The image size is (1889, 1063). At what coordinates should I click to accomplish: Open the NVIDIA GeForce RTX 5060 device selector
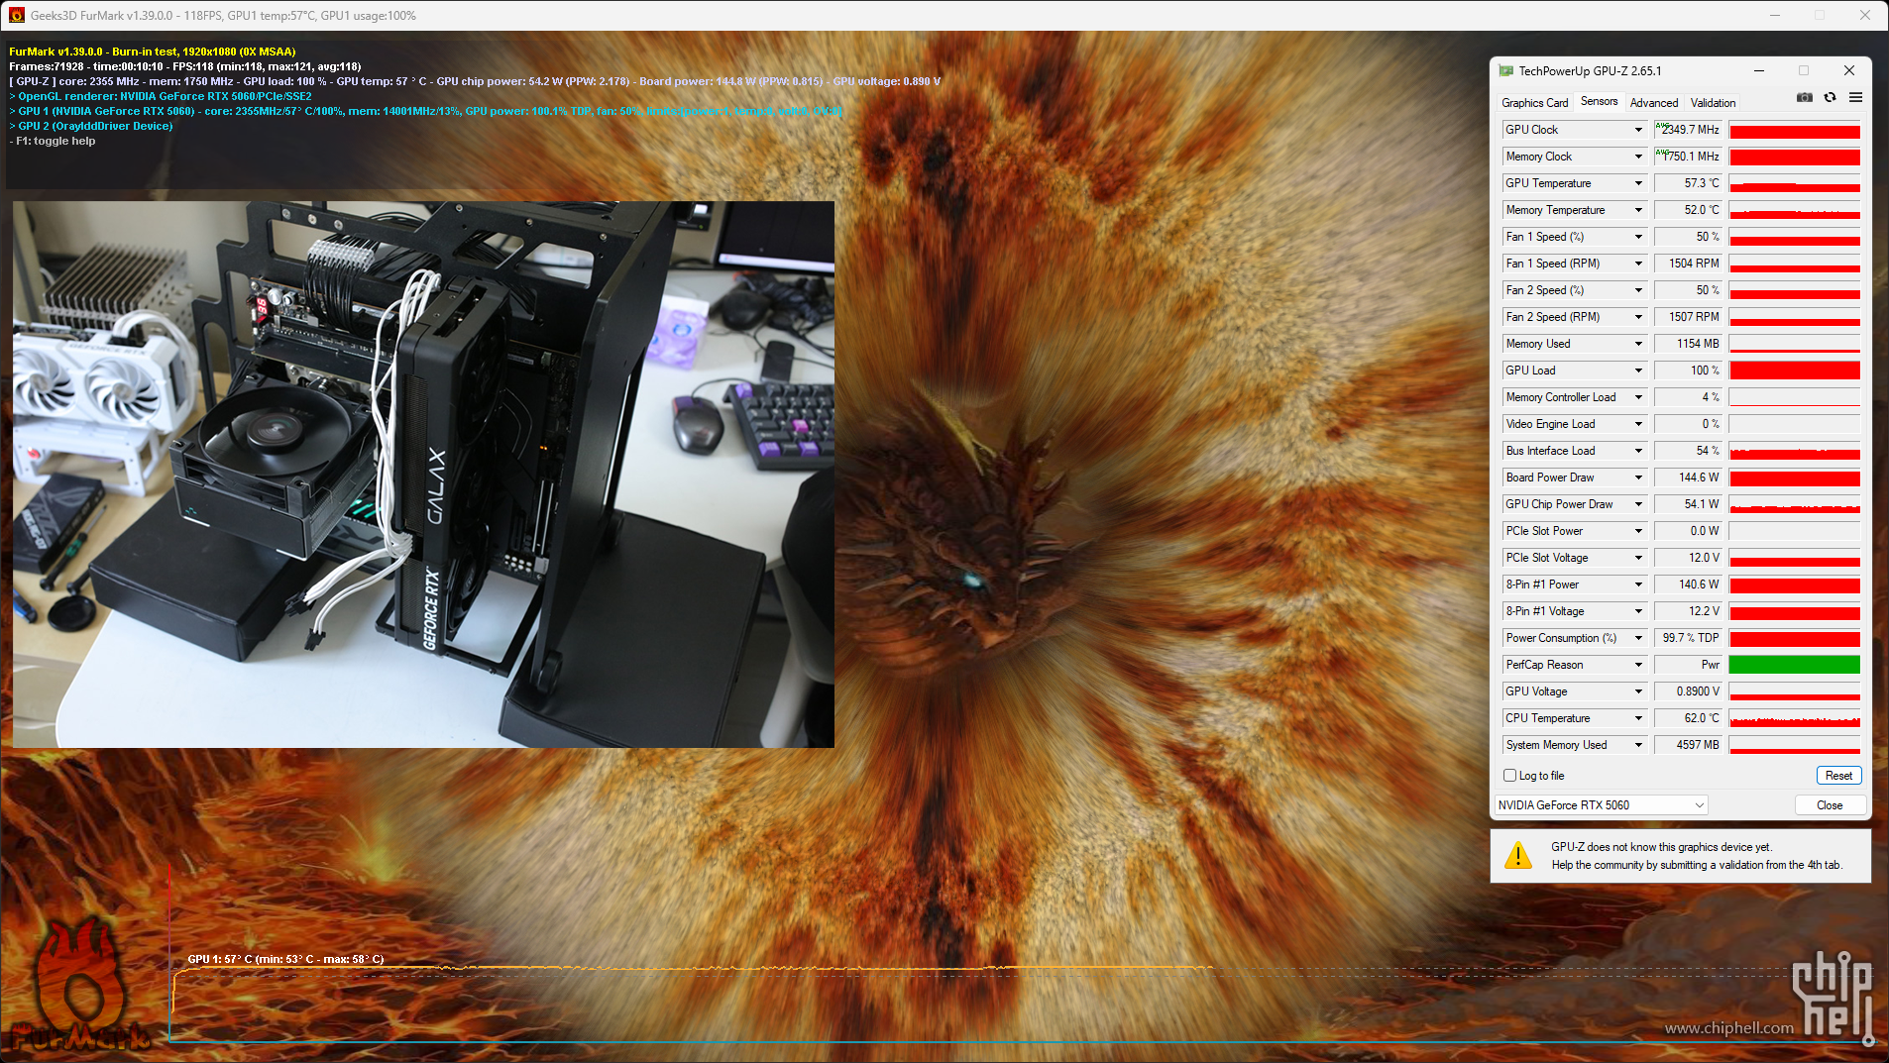[x=1602, y=805]
